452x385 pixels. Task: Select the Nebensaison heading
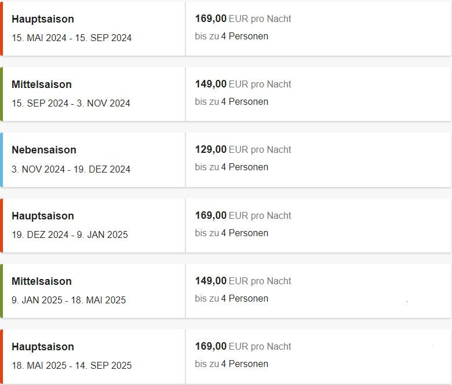tap(44, 150)
